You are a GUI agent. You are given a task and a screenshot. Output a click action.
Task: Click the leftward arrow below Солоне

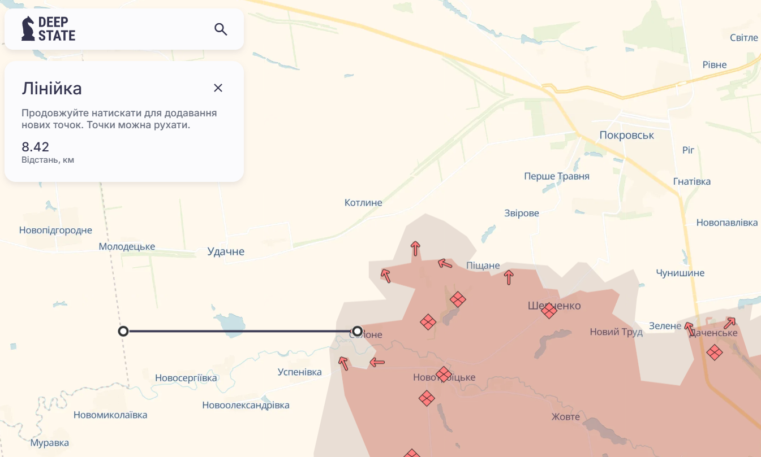(377, 362)
